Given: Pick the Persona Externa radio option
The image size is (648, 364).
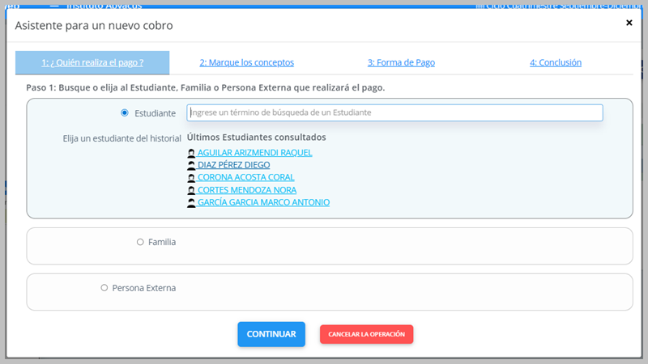Looking at the screenshot, I should (x=104, y=287).
